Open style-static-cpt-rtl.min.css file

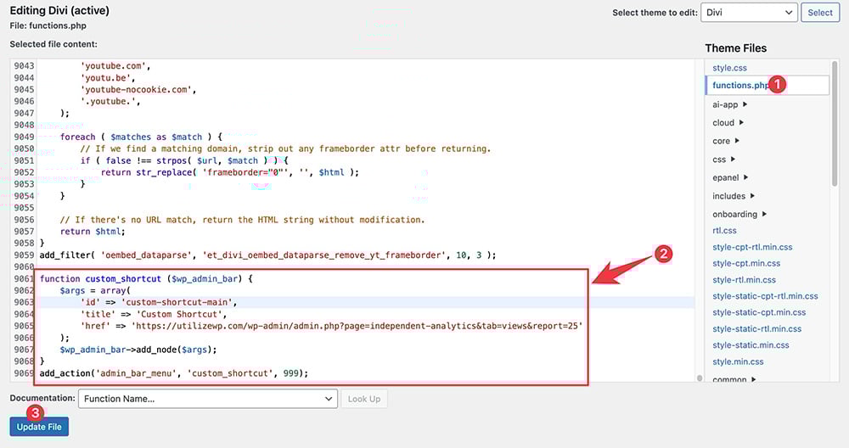765,296
